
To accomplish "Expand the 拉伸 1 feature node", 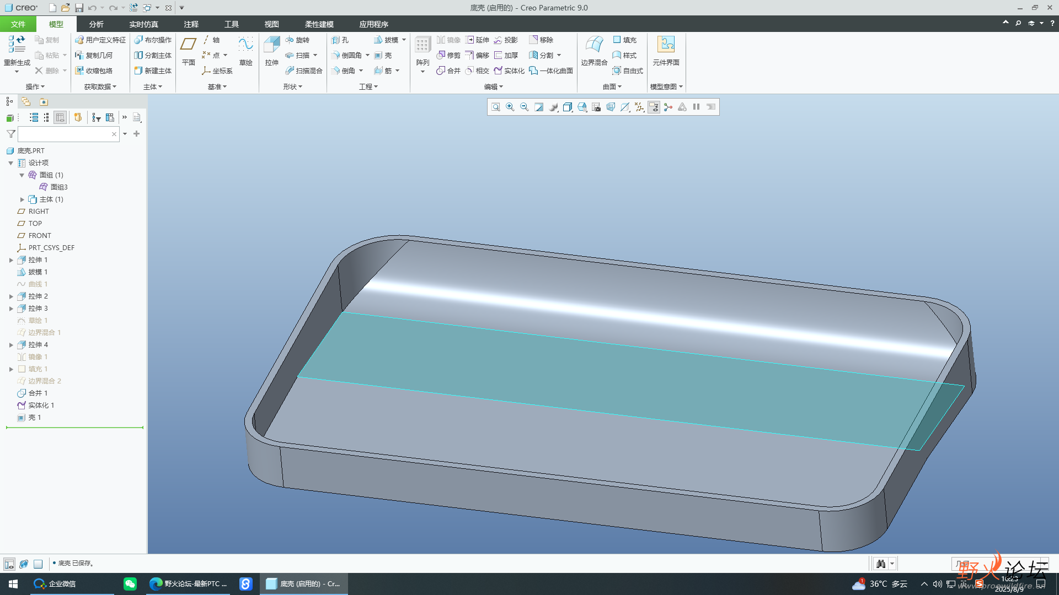I will pos(11,260).
